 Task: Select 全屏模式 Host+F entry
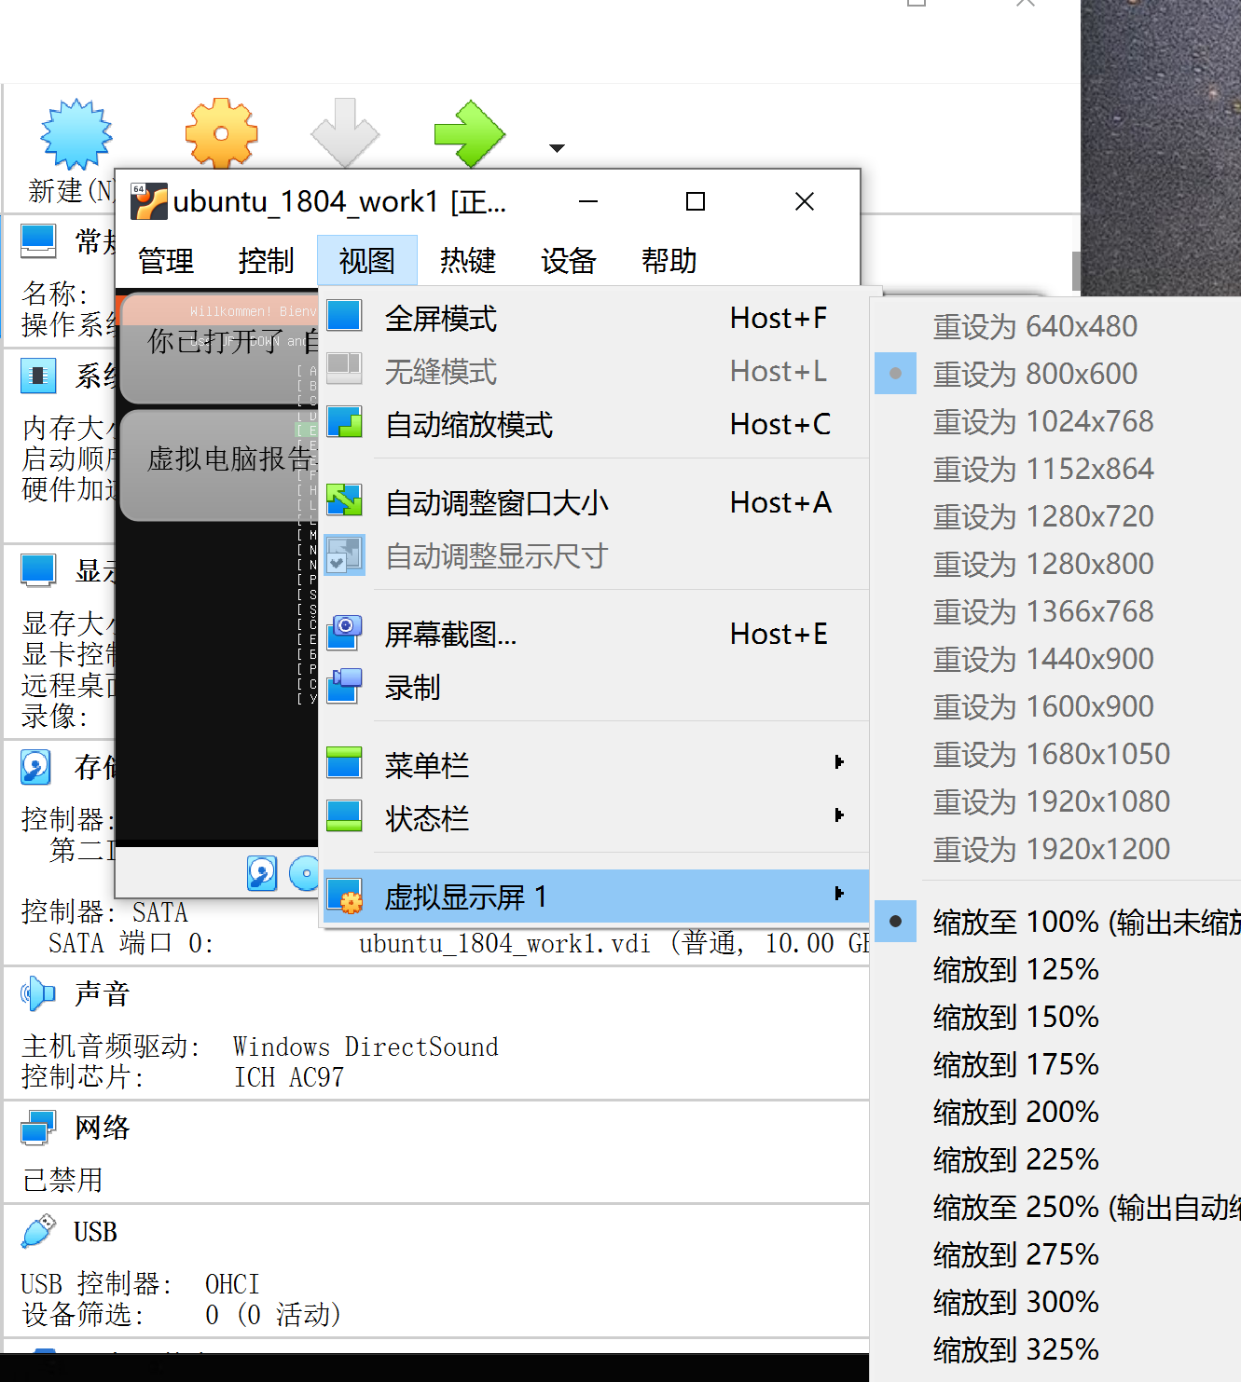[x=595, y=318]
